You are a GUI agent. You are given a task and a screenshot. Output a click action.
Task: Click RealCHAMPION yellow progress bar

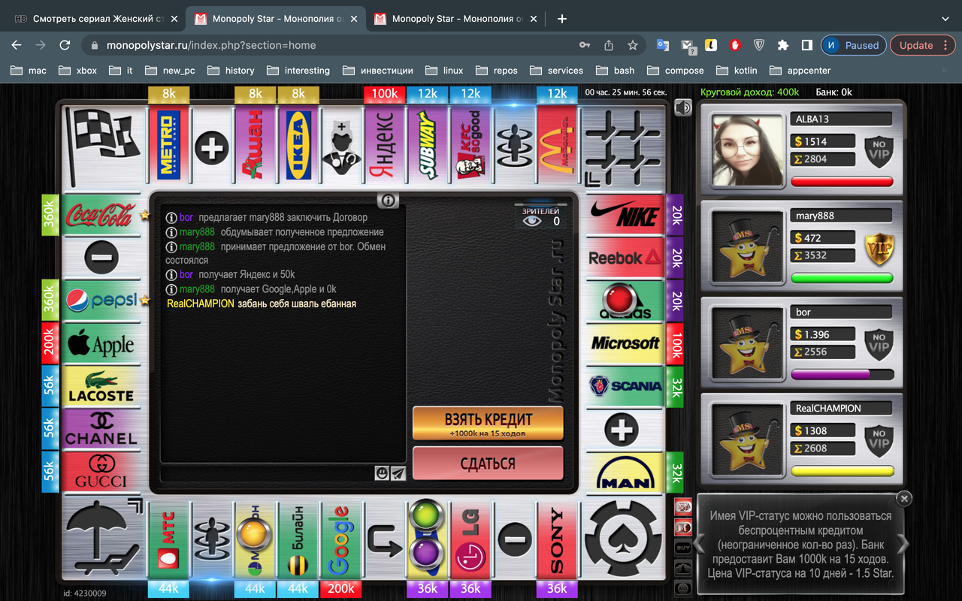tap(842, 471)
